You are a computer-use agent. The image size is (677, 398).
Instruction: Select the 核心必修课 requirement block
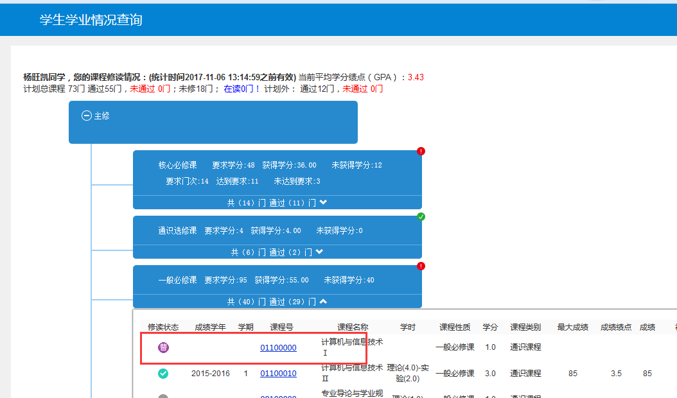click(x=277, y=173)
